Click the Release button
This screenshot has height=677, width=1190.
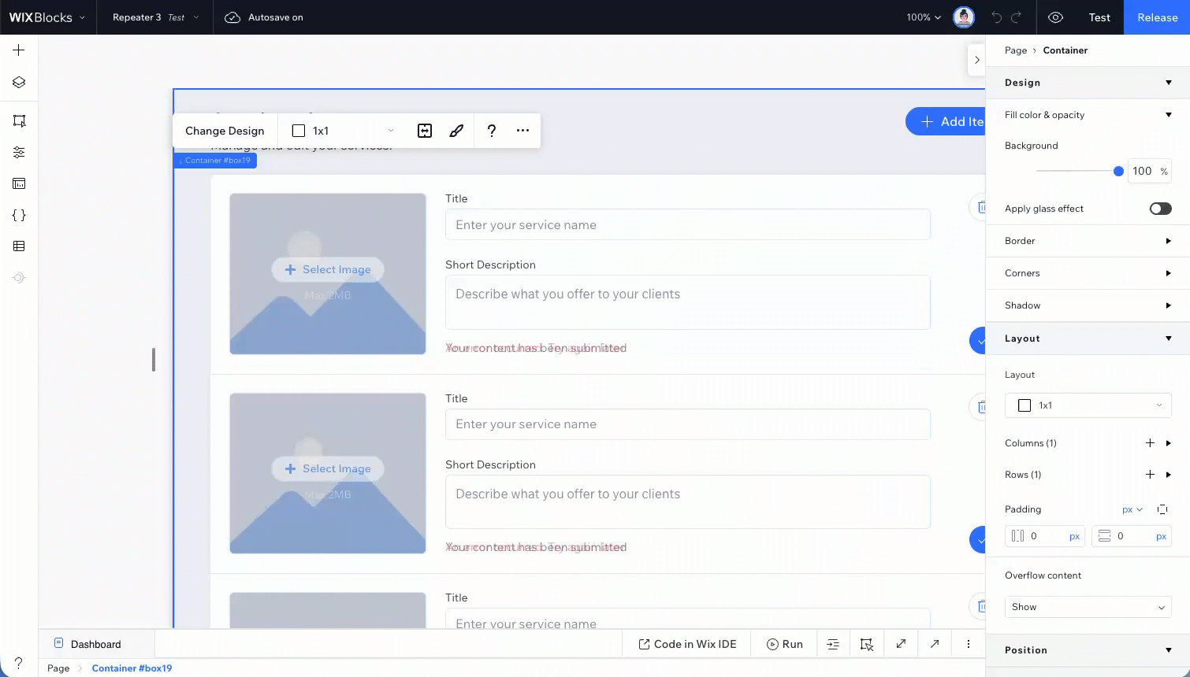[1158, 17]
